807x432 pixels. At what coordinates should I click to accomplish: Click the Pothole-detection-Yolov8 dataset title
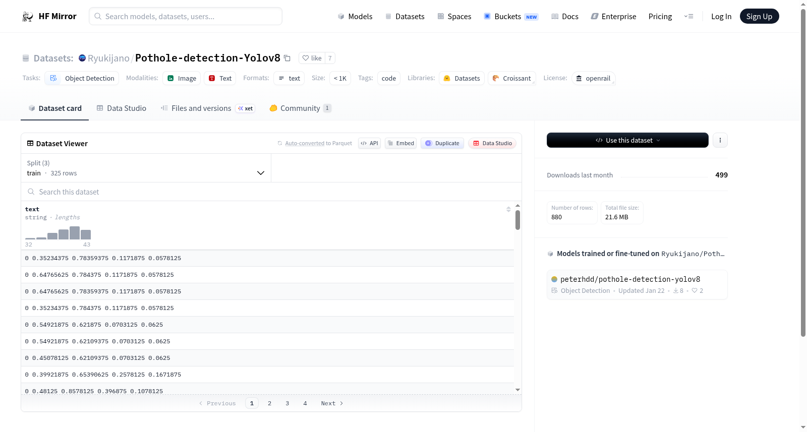tap(208, 58)
